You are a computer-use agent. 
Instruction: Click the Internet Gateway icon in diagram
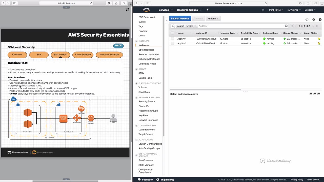coord(91,118)
